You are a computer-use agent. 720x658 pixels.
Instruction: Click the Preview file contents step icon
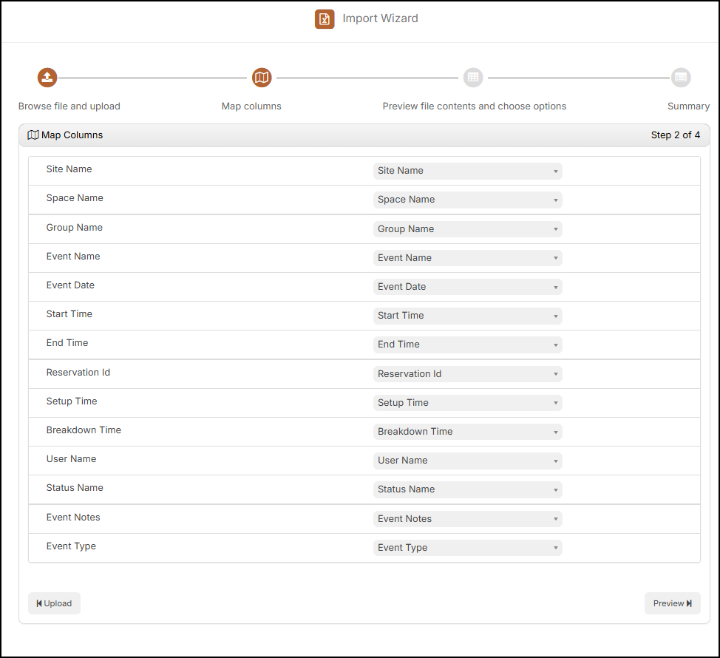(x=473, y=78)
